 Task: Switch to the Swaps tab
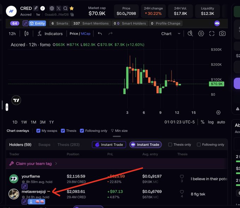tap(44, 145)
